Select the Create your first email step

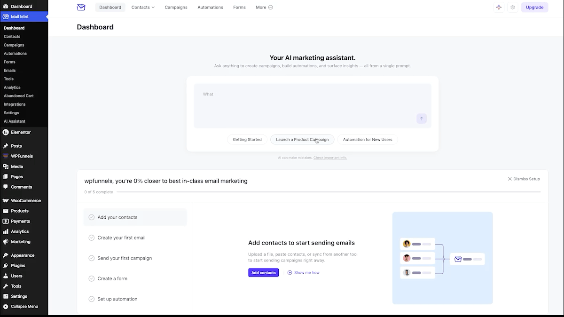click(135, 238)
